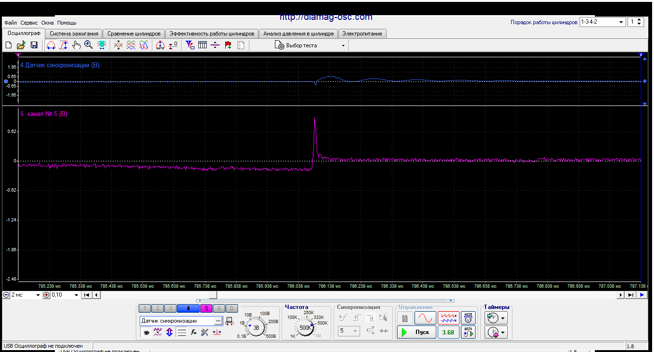Open the Помощь menu

point(67,23)
